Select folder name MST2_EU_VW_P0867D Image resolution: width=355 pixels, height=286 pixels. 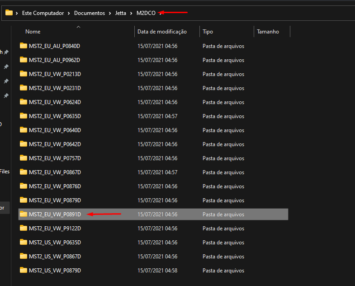55,172
